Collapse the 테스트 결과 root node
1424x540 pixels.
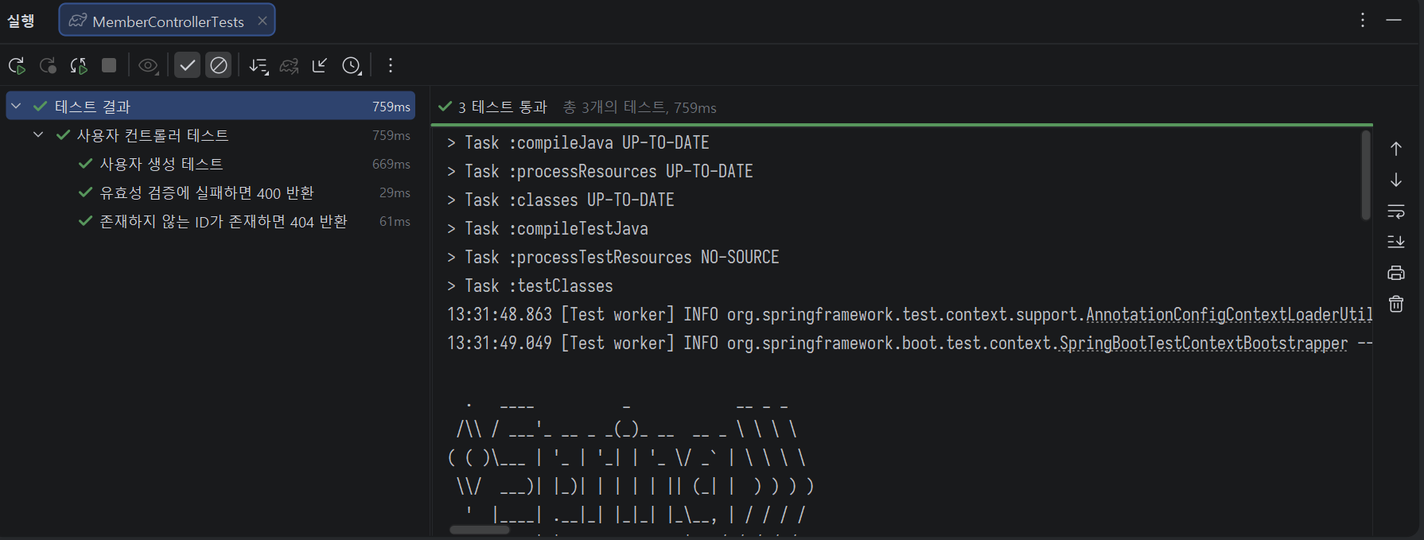pyautogui.click(x=16, y=106)
